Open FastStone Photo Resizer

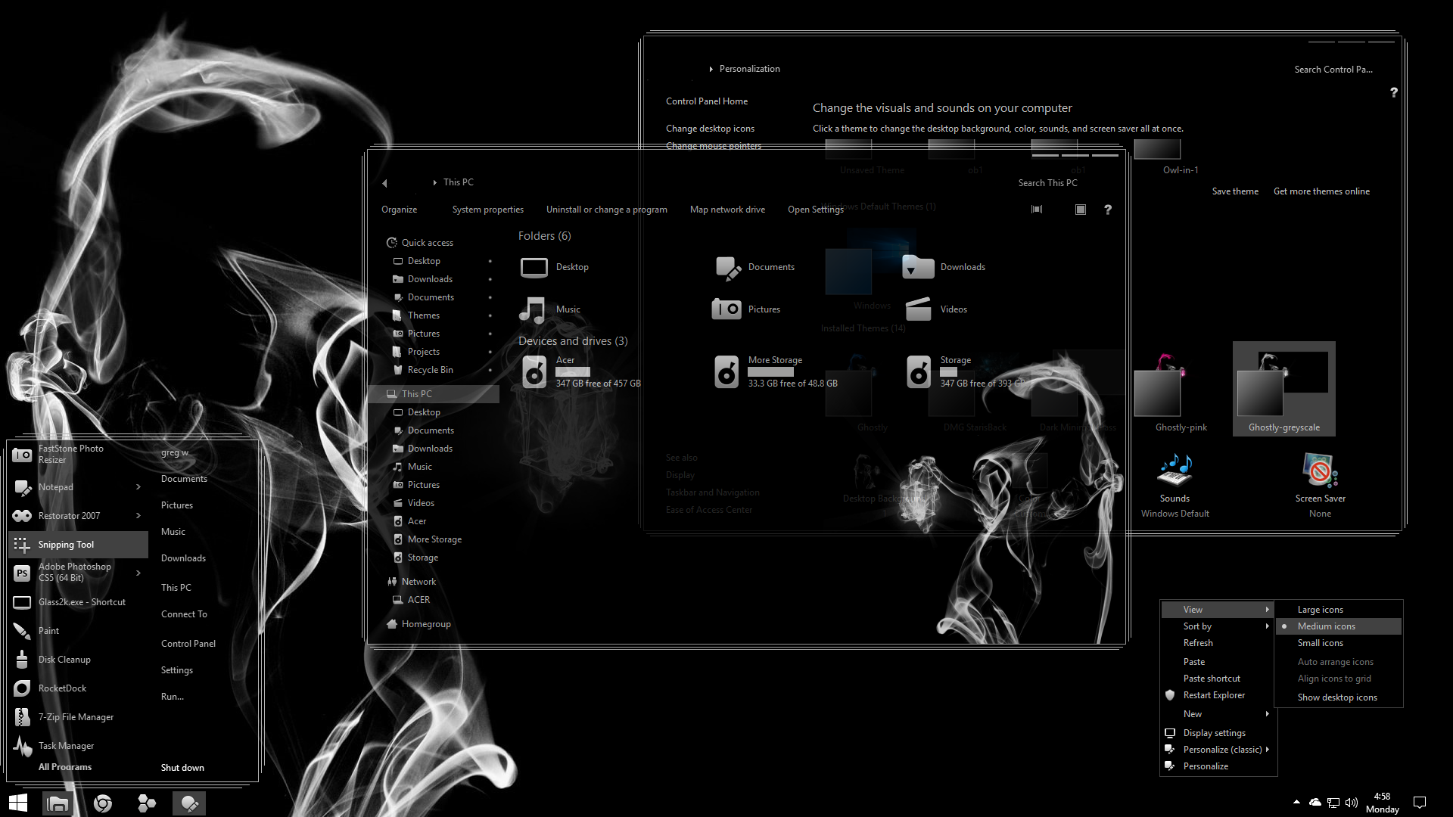pos(70,454)
